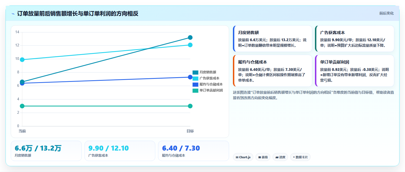Screen dimensions: 405x172
Task: Click the 履约与仓储成本 data point at 目标
Action: [x=190, y=77]
